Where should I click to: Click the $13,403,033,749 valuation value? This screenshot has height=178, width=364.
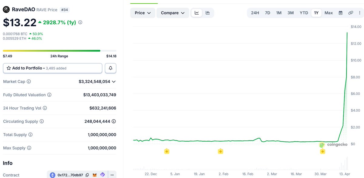tap(100, 95)
